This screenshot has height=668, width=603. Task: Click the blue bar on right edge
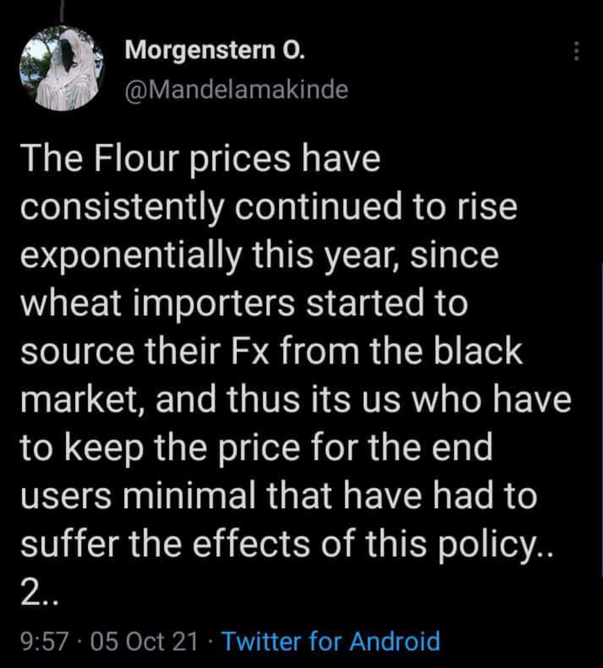point(601,419)
